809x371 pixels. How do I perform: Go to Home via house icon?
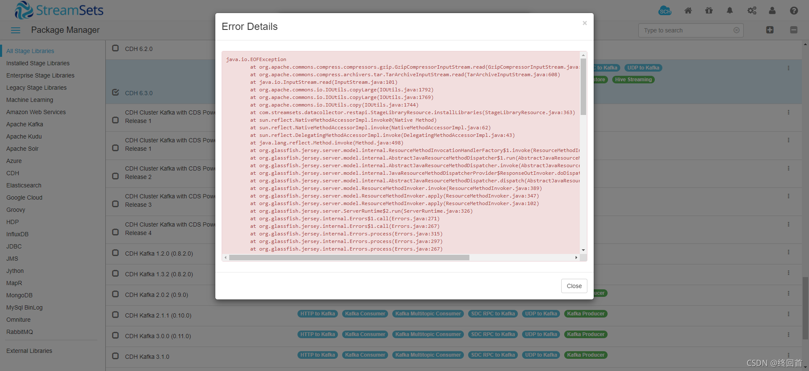coord(688,11)
